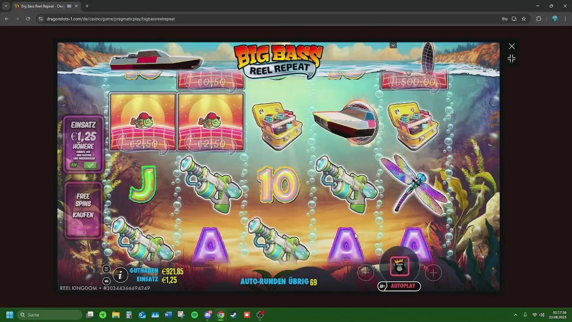Exit fullscreen with the shrink icon
The height and width of the screenshot is (322, 572).
512,59
